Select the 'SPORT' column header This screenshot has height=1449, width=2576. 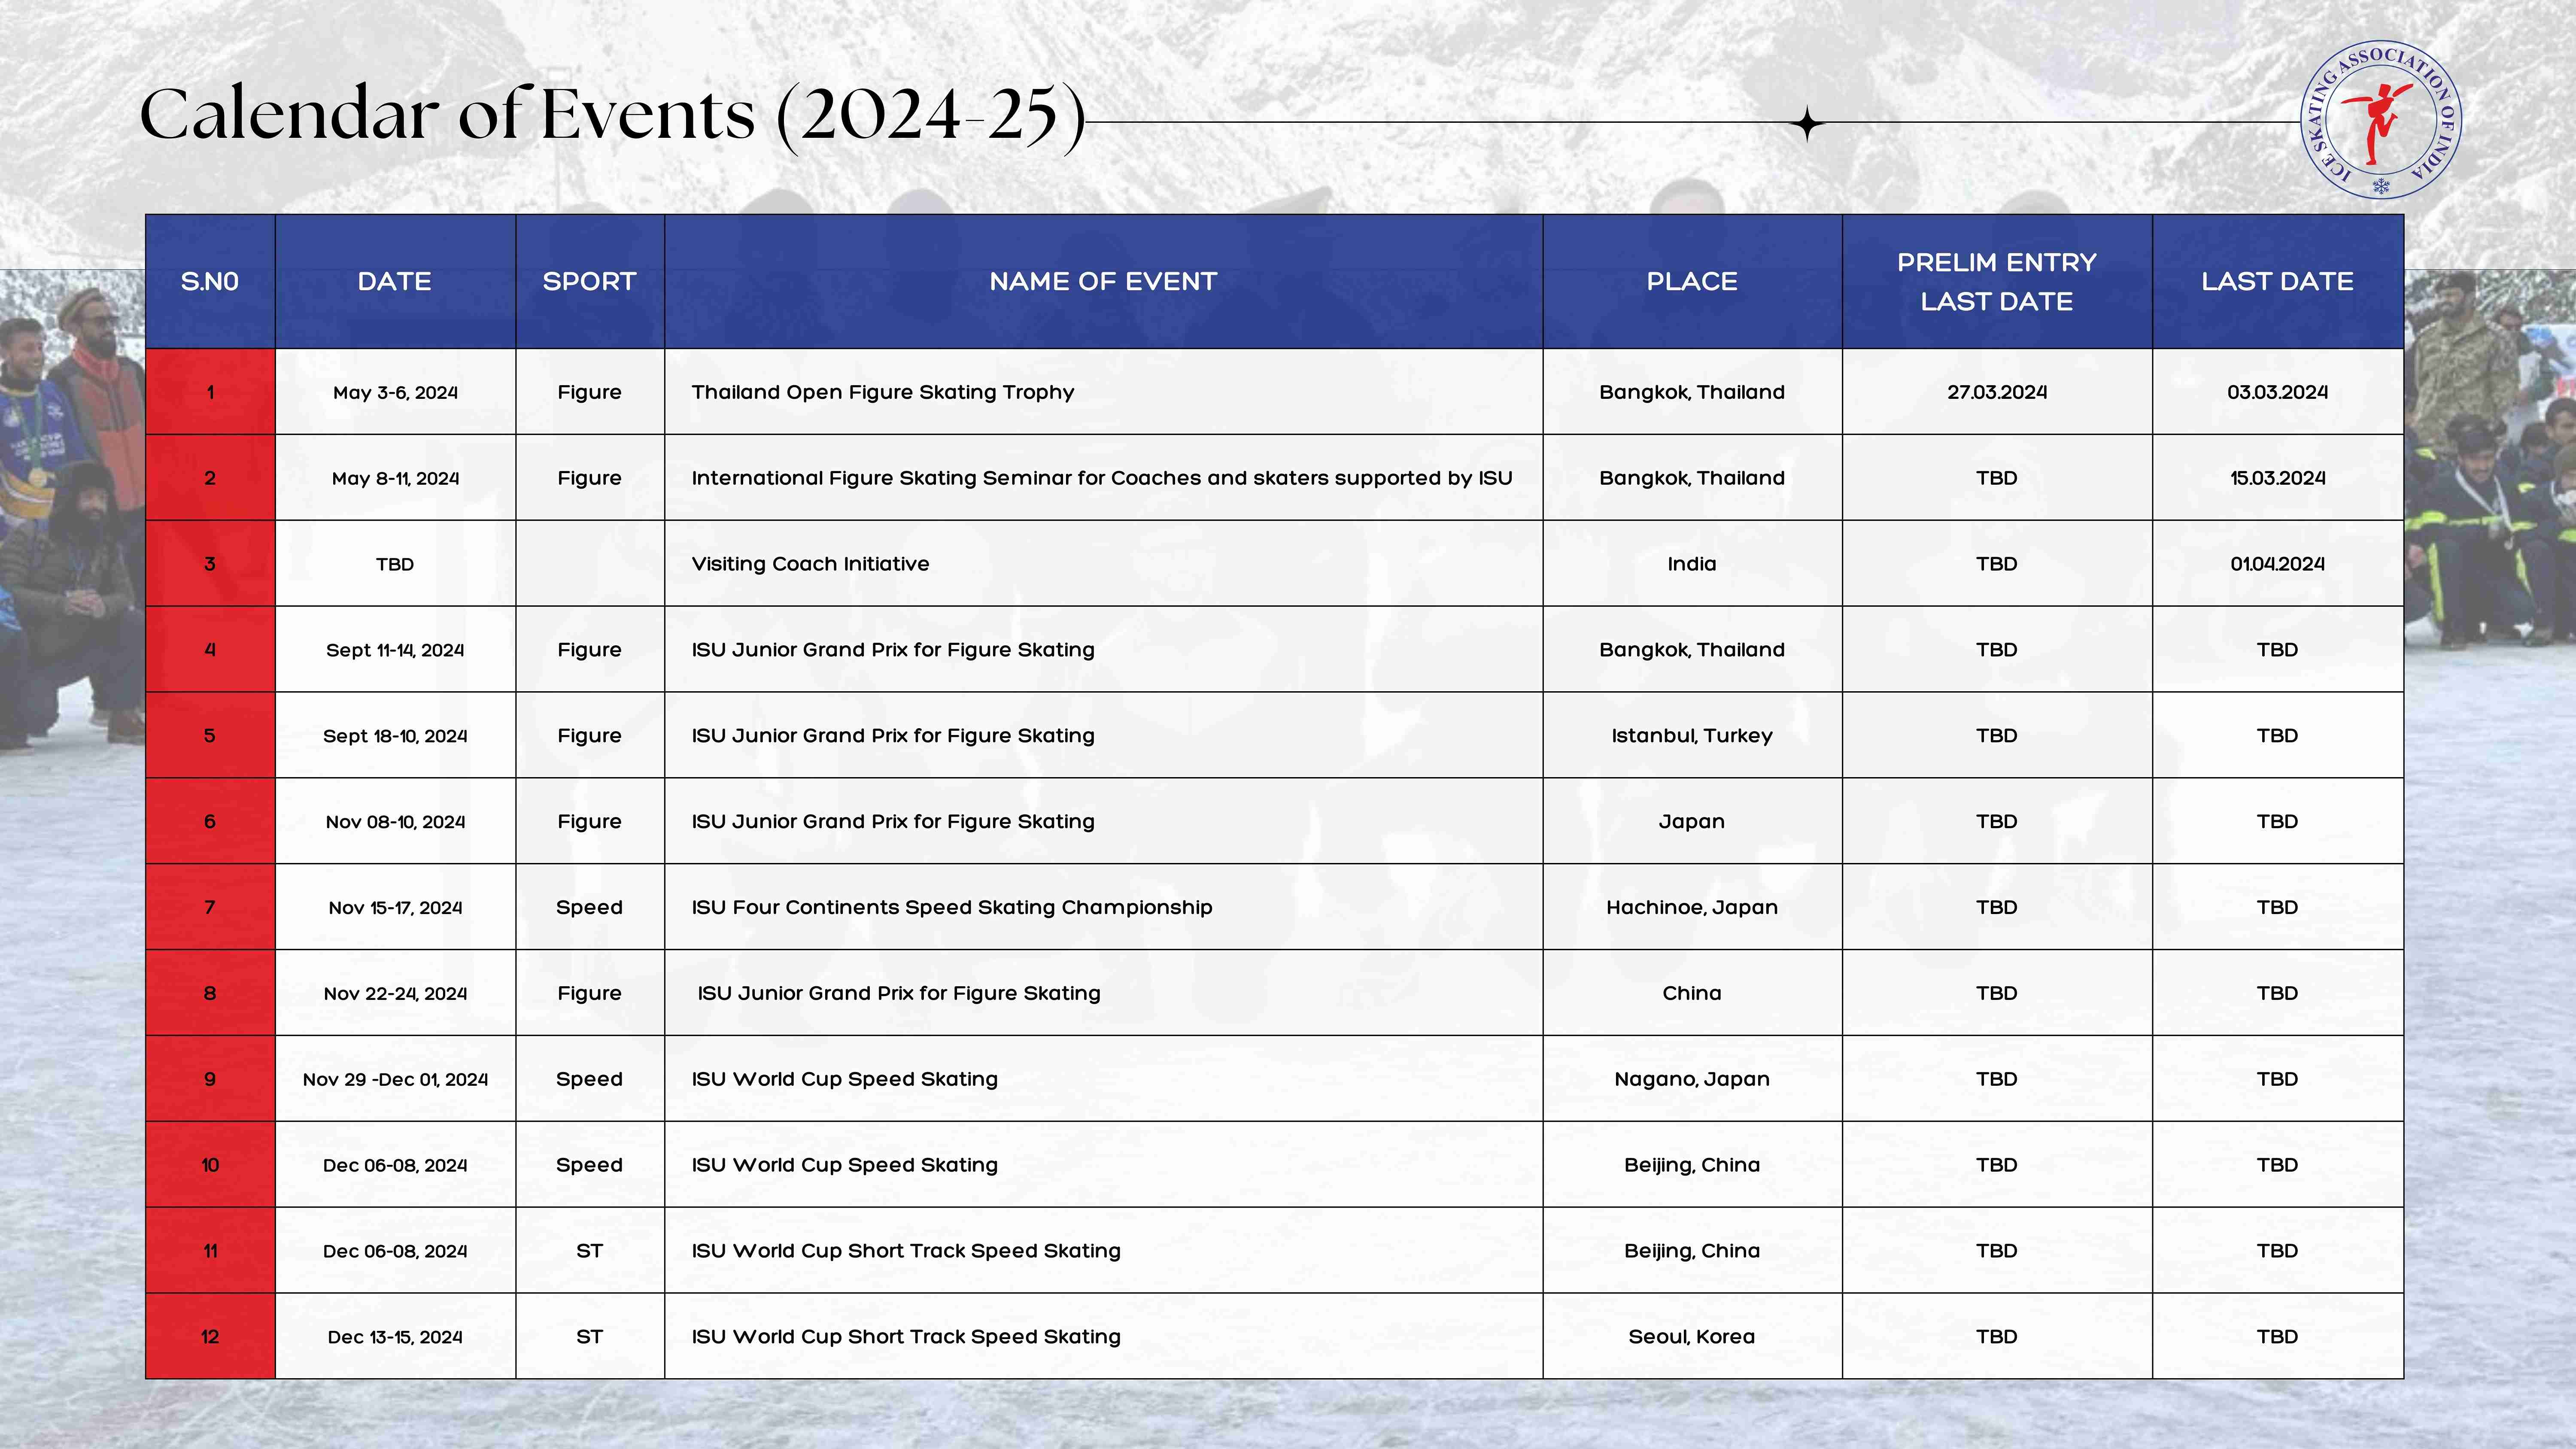coord(590,282)
